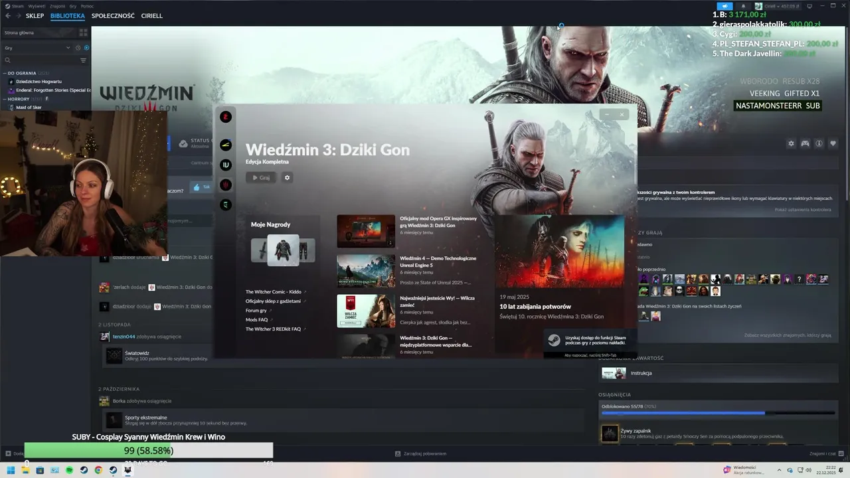Toggle Steam Big Picture monitor icon
The height and width of the screenshot is (478, 850).
[x=809, y=6]
